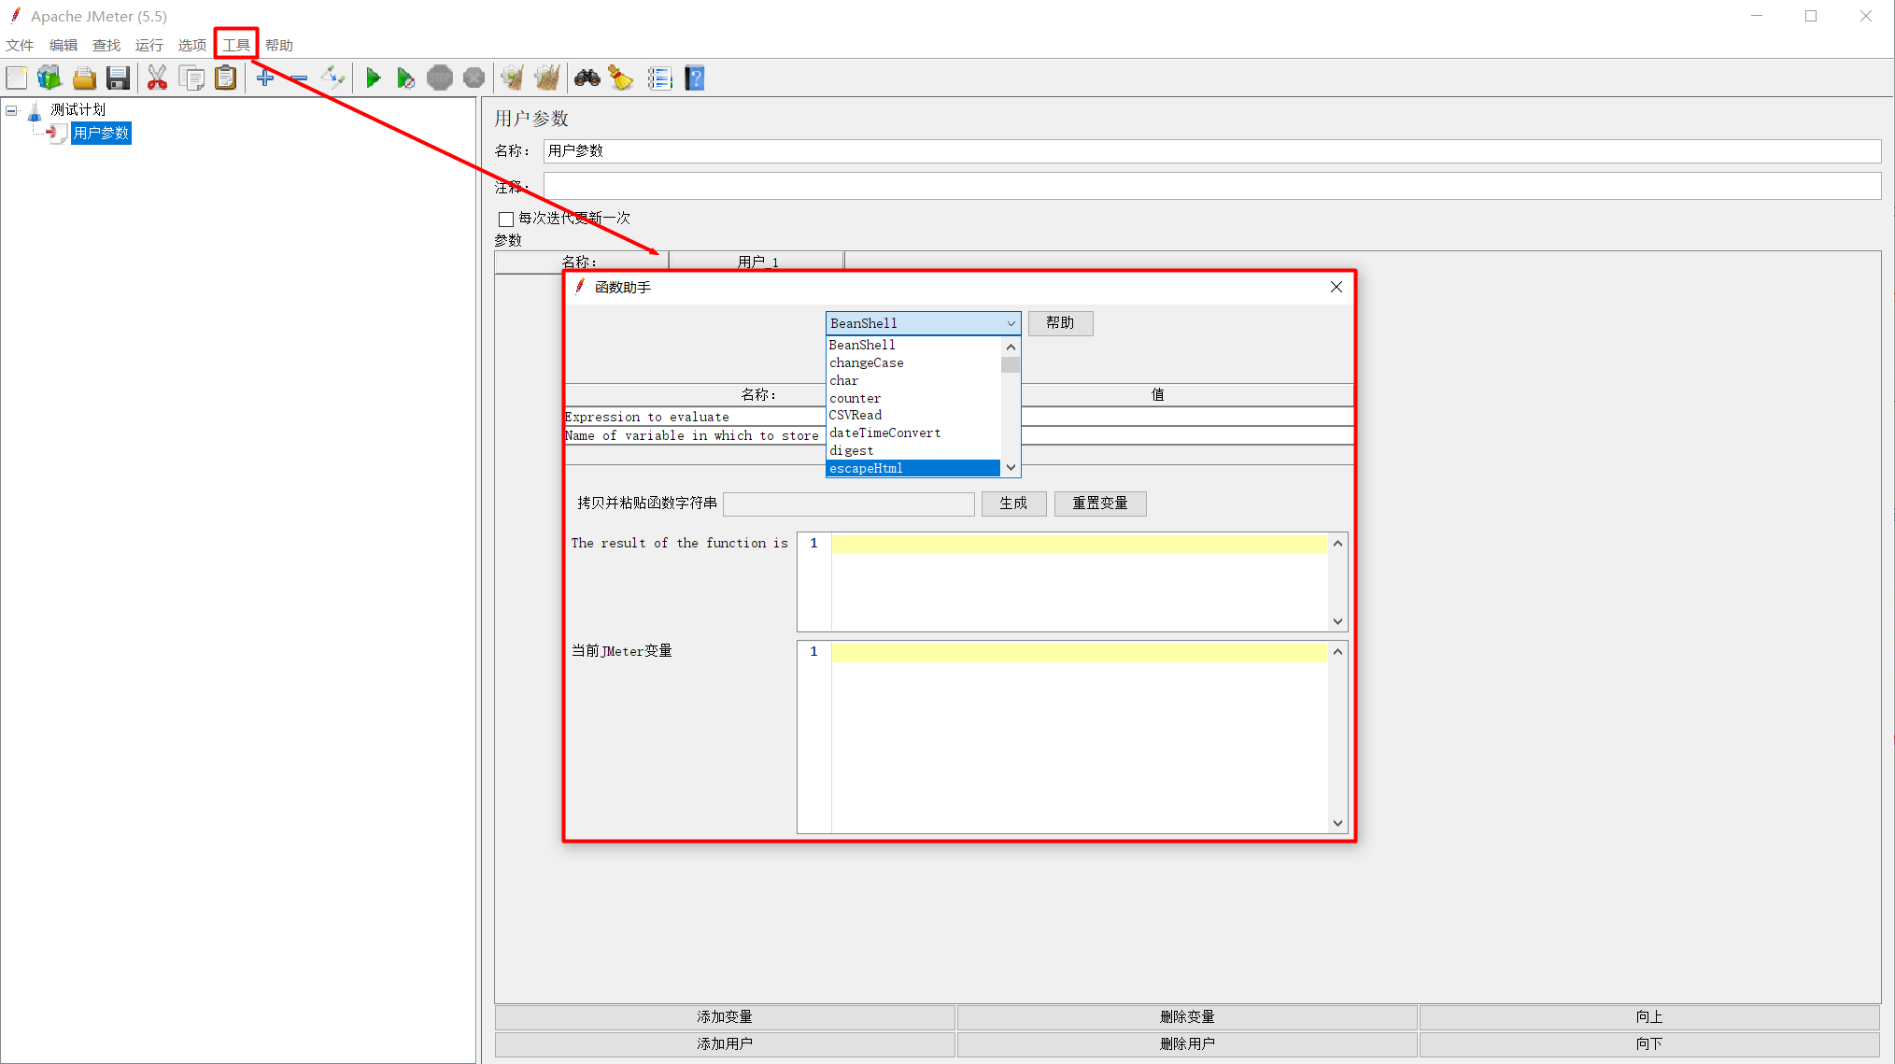Click the 向下 button
The height and width of the screenshot is (1064, 1895).
coord(1649,1044)
